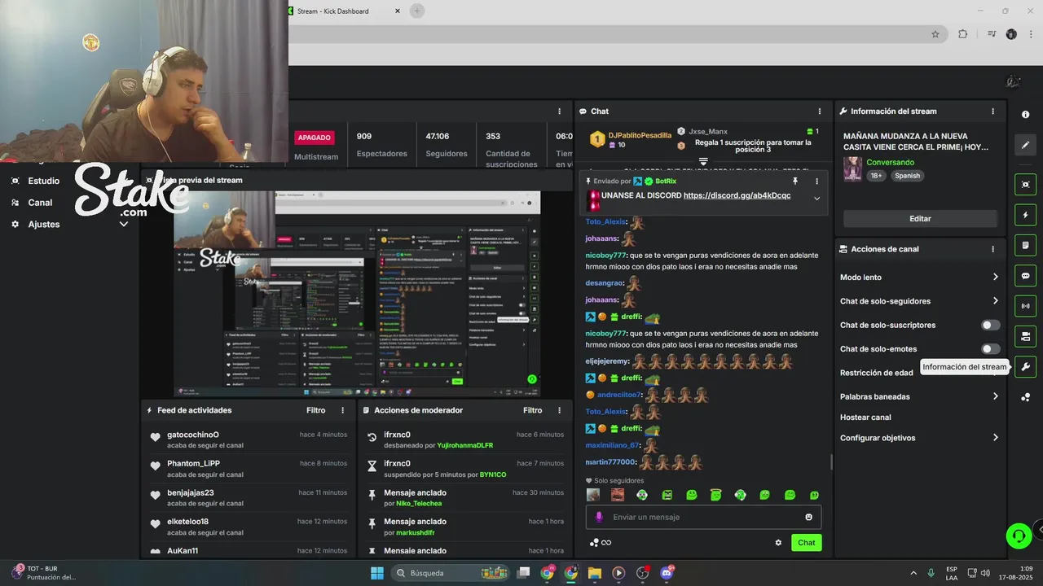This screenshot has height=586, width=1043.
Task: Toggle the chat bubble widget icon in sidebar
Action: [x=1025, y=276]
